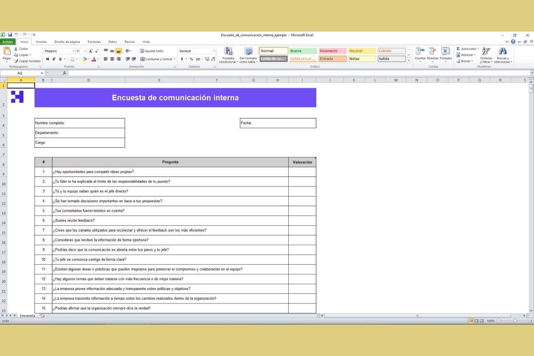Click the Autosuma sigma icon
Viewport: 534px width, 356px height.
tap(458, 49)
